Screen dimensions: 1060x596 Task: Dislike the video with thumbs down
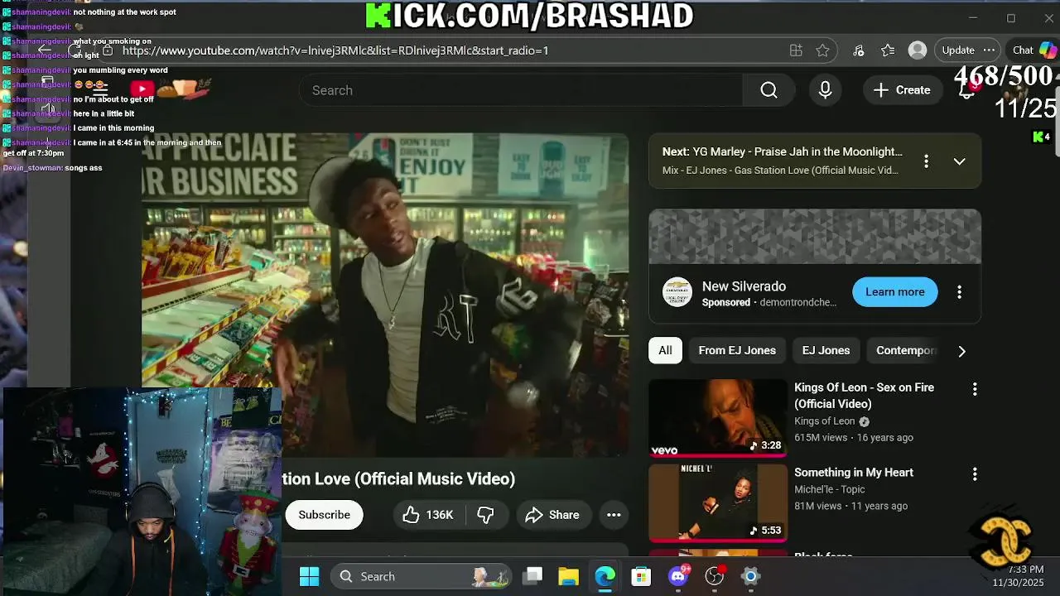485,515
